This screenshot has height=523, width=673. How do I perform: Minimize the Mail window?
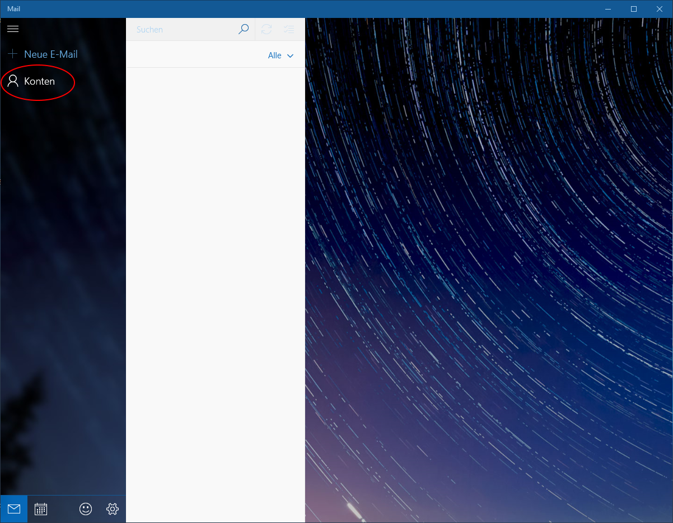pos(608,9)
